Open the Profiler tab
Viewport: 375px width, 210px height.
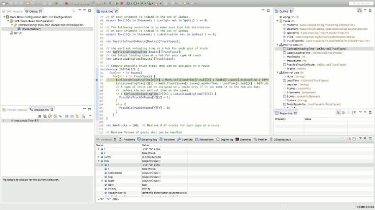click(x=260, y=140)
